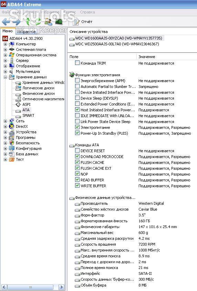Screen dimensions: 197x291
Task: Click the Операционная система Windows flag icon
Action: [12, 55]
